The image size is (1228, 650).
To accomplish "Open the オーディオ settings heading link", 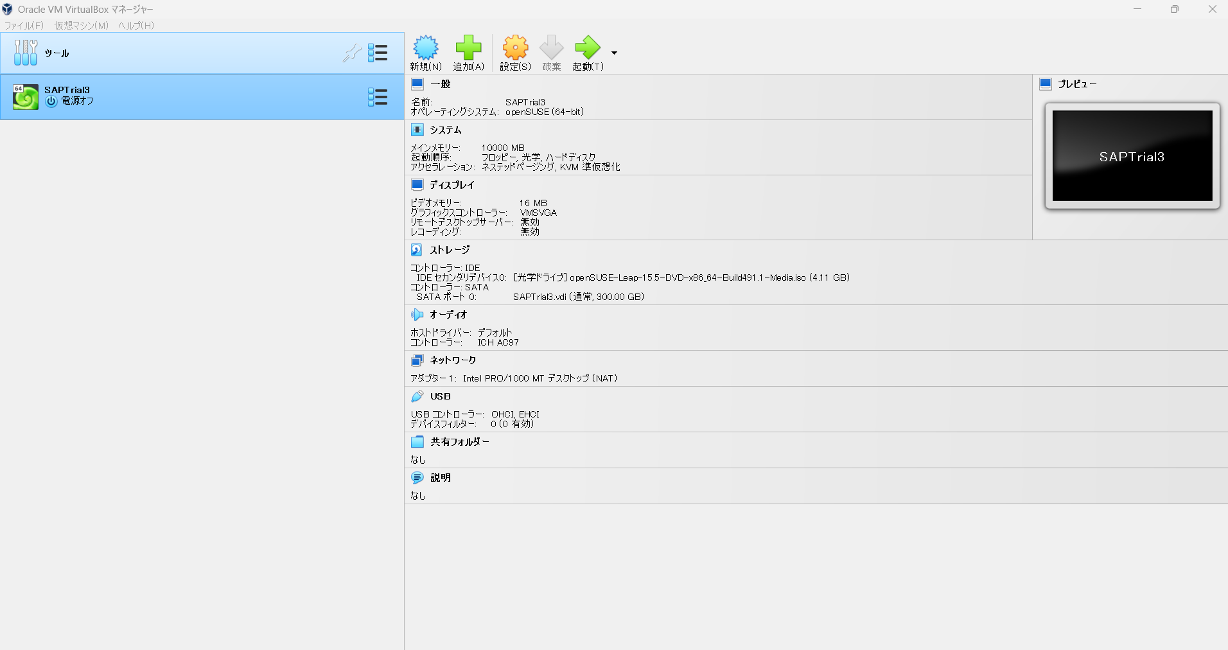I will [x=448, y=315].
